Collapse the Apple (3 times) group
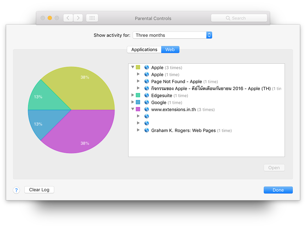Viewport: 306px width, 228px height. (133, 67)
